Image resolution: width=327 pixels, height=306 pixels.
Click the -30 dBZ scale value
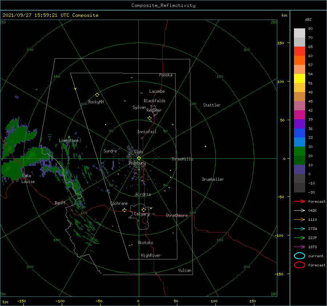click(x=311, y=192)
